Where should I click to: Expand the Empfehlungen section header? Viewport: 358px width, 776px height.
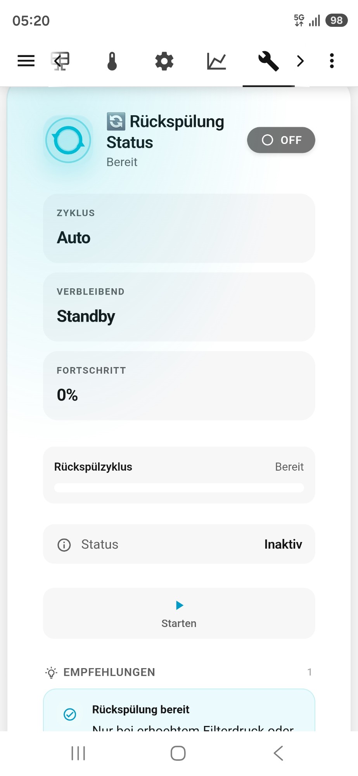[179, 672]
